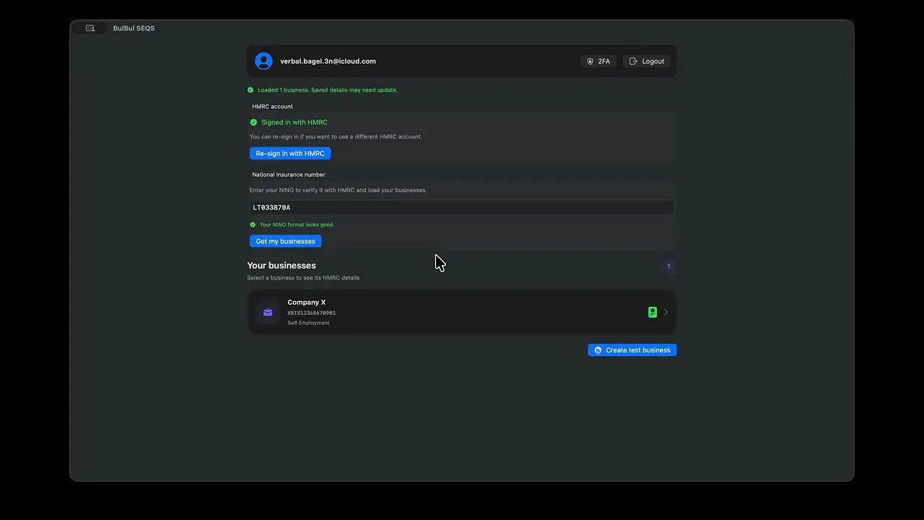This screenshot has width=924, height=520.
Task: Click the Your businesses heading
Action: point(282,266)
